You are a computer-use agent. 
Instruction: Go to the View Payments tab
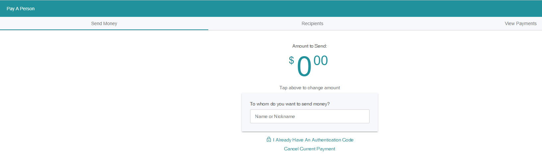[x=520, y=23]
